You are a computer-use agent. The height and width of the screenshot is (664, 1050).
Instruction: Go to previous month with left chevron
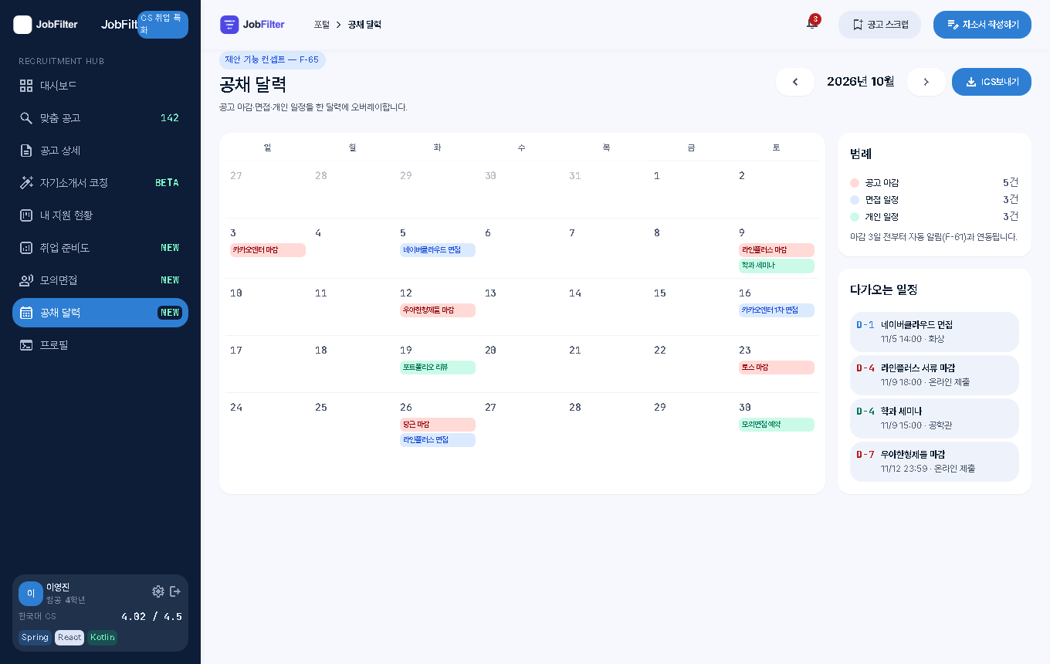click(x=795, y=82)
